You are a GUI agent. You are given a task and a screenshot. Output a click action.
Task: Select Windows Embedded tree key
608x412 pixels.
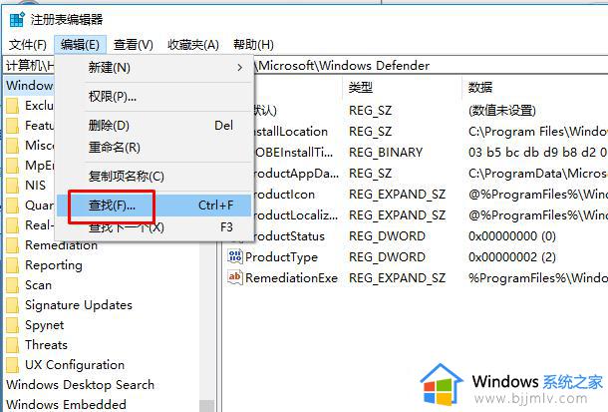(x=66, y=405)
